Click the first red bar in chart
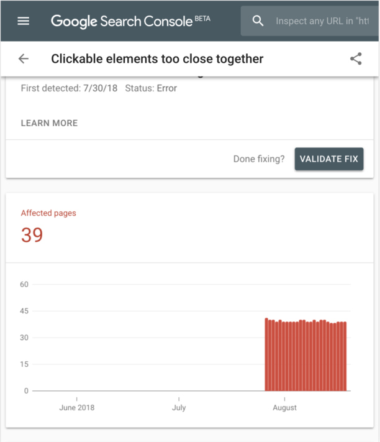The width and height of the screenshot is (380, 442). click(266, 355)
